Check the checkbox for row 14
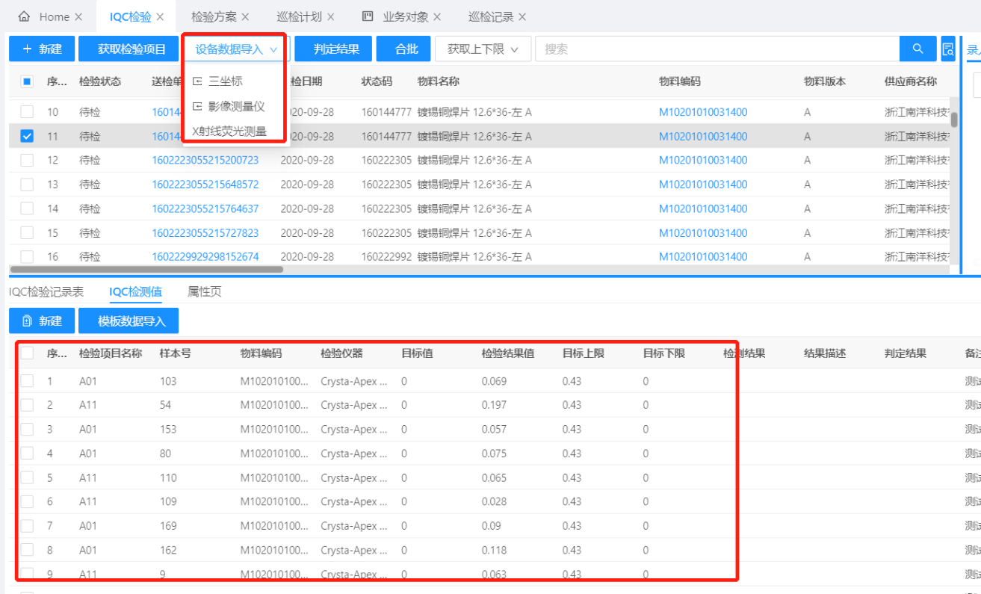Viewport: 981px width, 594px height. [27, 208]
